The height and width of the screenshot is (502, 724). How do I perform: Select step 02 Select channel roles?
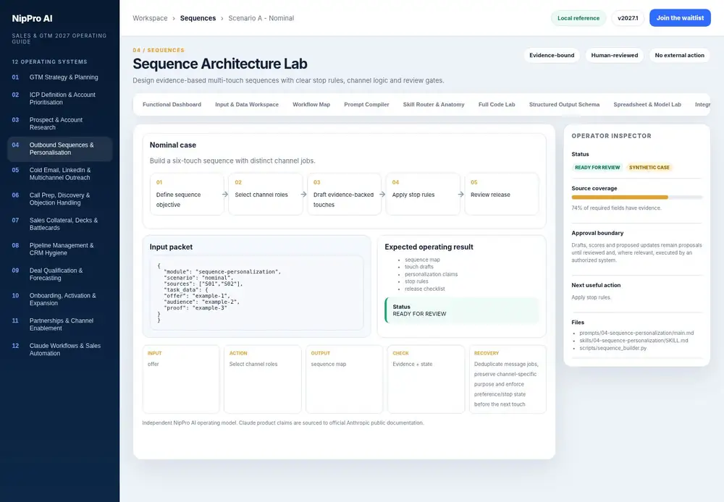[x=266, y=195]
